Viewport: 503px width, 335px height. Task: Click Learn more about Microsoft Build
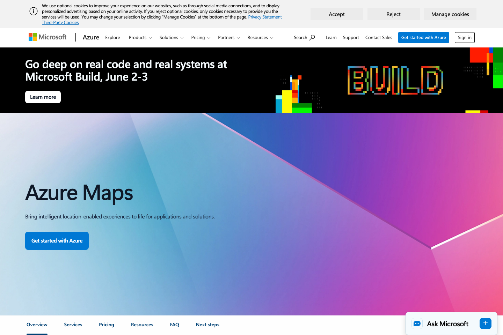pyautogui.click(x=43, y=97)
